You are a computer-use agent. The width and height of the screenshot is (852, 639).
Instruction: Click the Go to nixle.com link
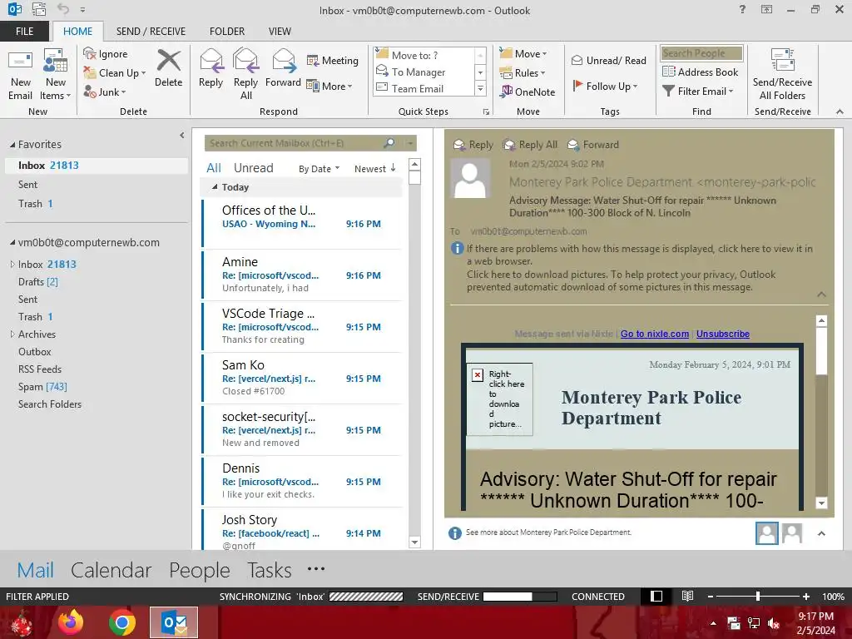tap(655, 334)
